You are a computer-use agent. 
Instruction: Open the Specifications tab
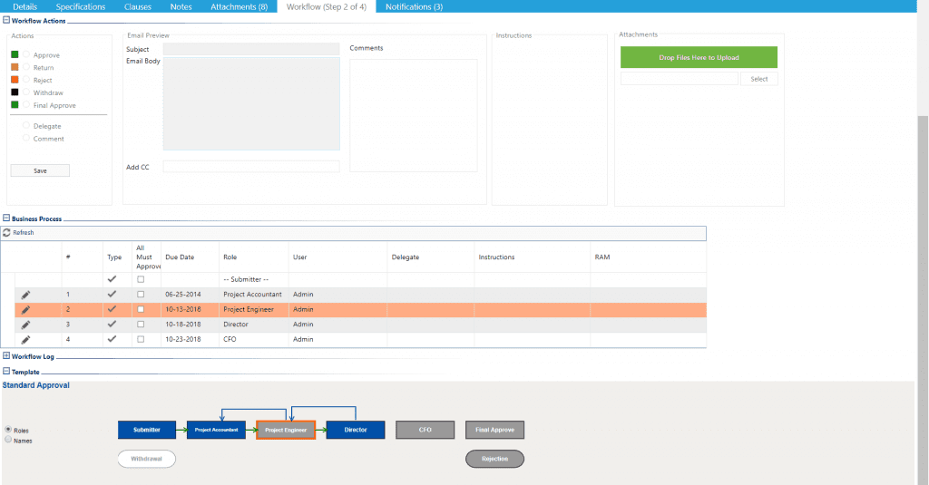81,6
